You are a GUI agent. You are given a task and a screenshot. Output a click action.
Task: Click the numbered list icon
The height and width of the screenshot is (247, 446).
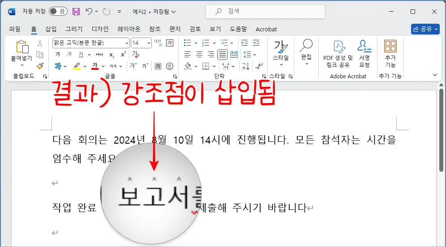tap(206, 43)
